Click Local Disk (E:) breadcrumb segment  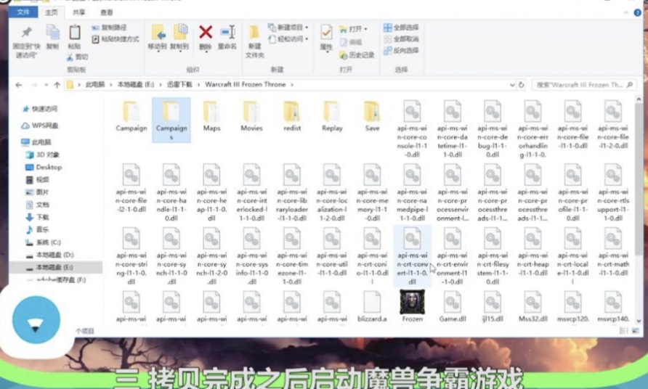pyautogui.click(x=136, y=84)
